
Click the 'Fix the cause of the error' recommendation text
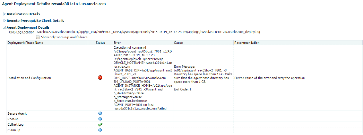269,78
